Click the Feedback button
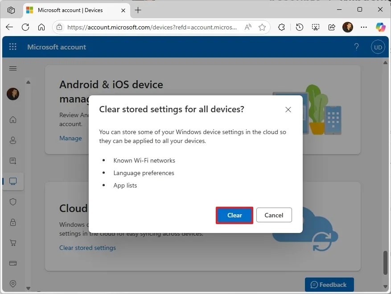Image resolution: width=391 pixels, height=294 pixels. (329, 285)
